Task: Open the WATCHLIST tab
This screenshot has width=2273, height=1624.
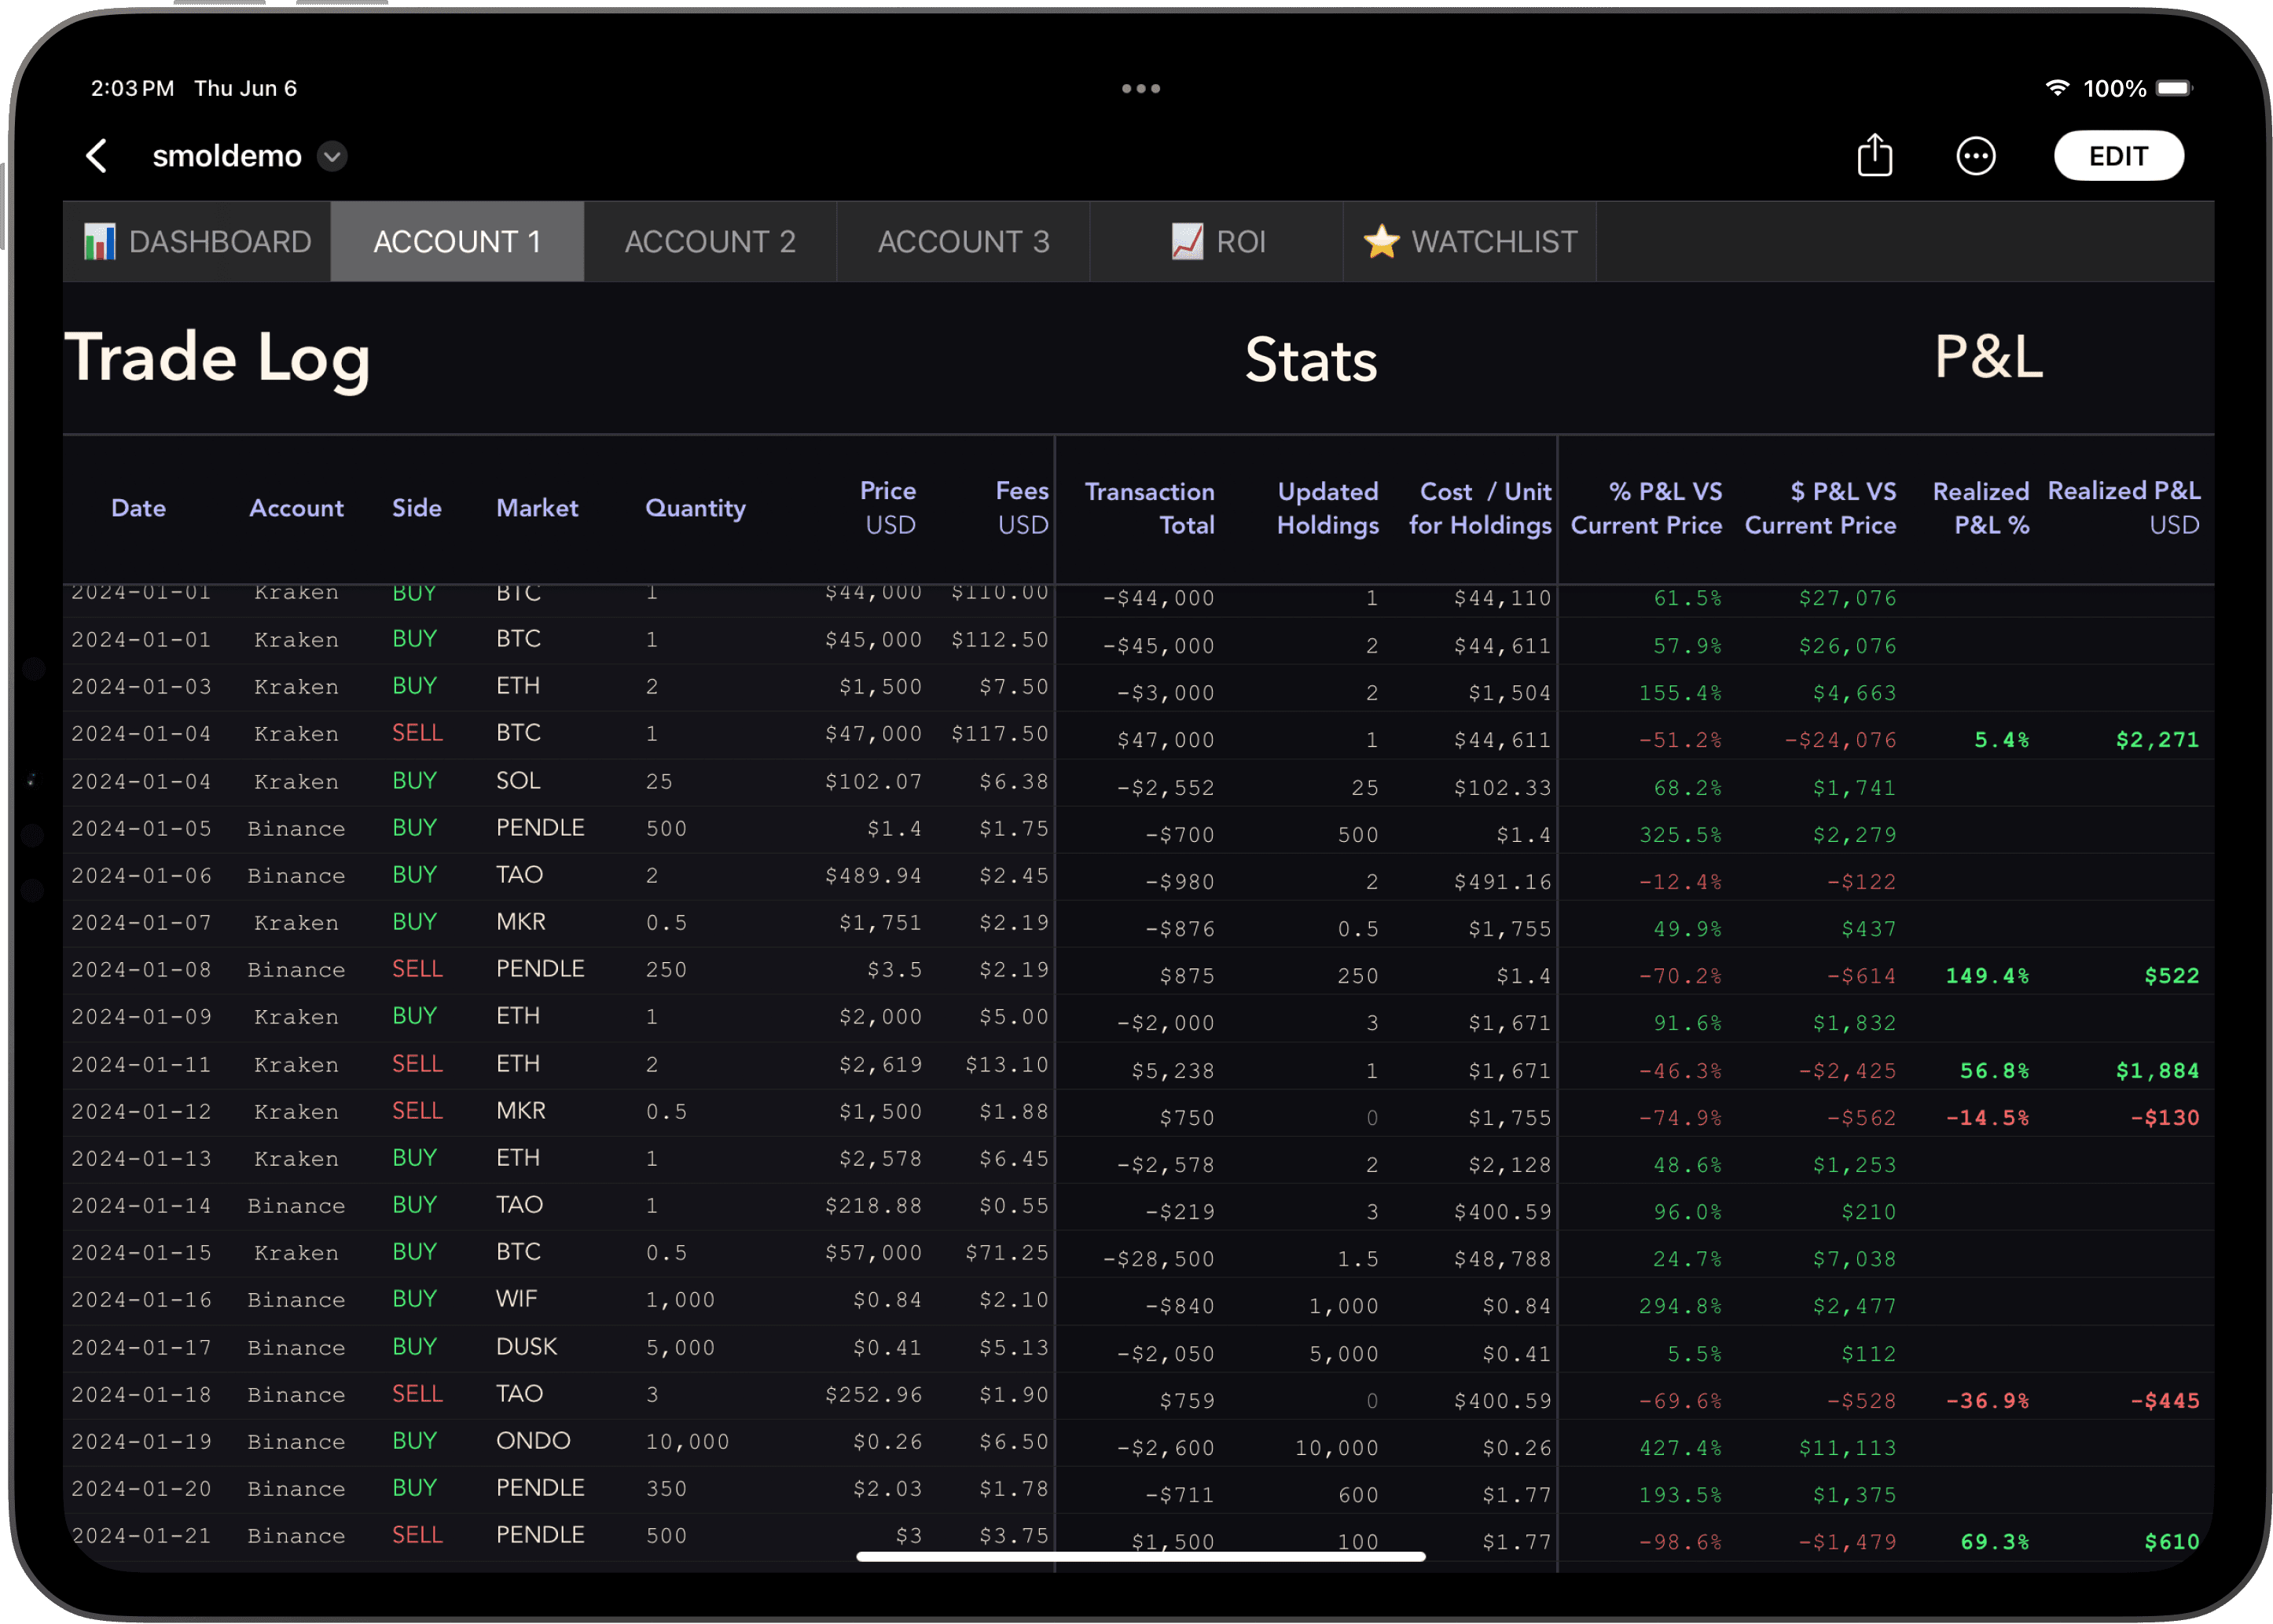Action: pyautogui.click(x=1469, y=241)
